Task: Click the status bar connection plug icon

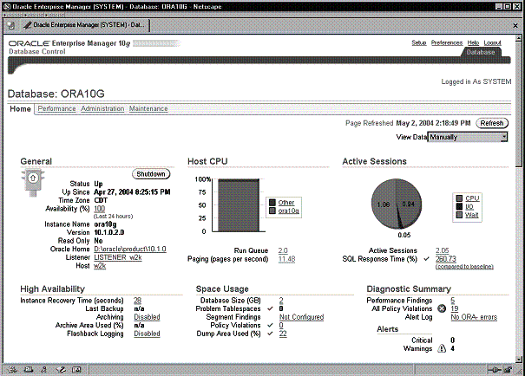Action: (x=495, y=370)
